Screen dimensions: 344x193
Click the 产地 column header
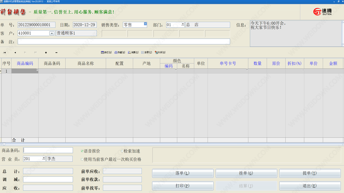146,64
